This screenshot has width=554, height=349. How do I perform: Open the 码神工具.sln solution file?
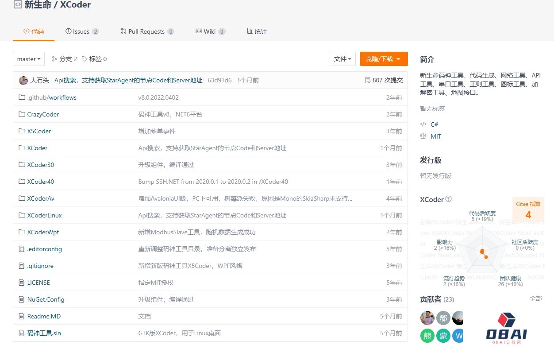(x=44, y=333)
